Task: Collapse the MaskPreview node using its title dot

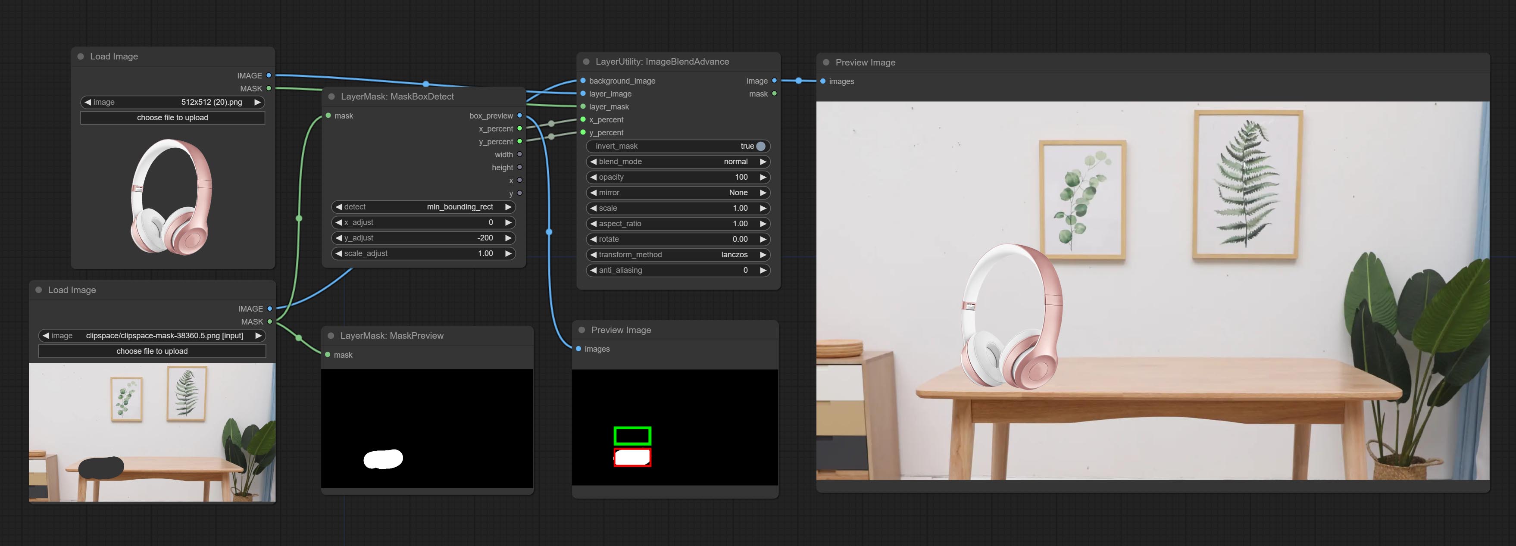Action: tap(331, 335)
